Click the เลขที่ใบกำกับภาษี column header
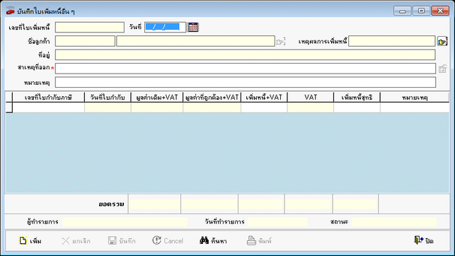Image resolution: width=455 pixels, height=256 pixels. pos(48,98)
